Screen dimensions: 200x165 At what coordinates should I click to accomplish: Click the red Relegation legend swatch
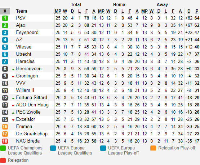click(3, 161)
